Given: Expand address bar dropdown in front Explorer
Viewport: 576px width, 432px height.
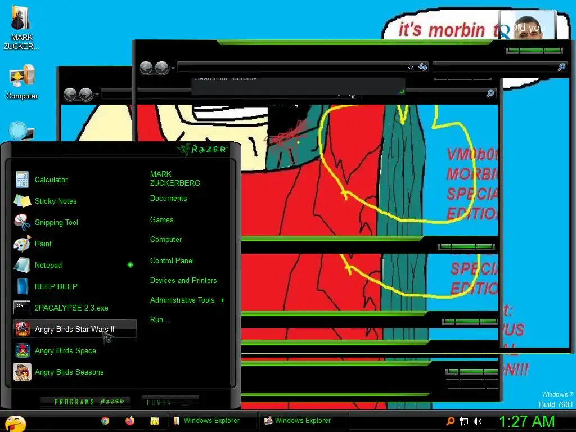Looking at the screenshot, I should pyautogui.click(x=410, y=67).
